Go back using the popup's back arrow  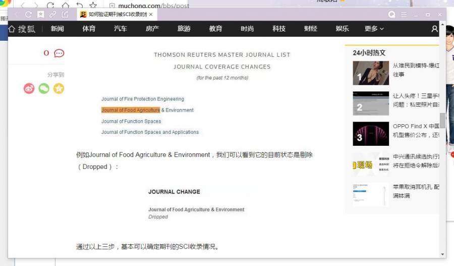coord(16,15)
